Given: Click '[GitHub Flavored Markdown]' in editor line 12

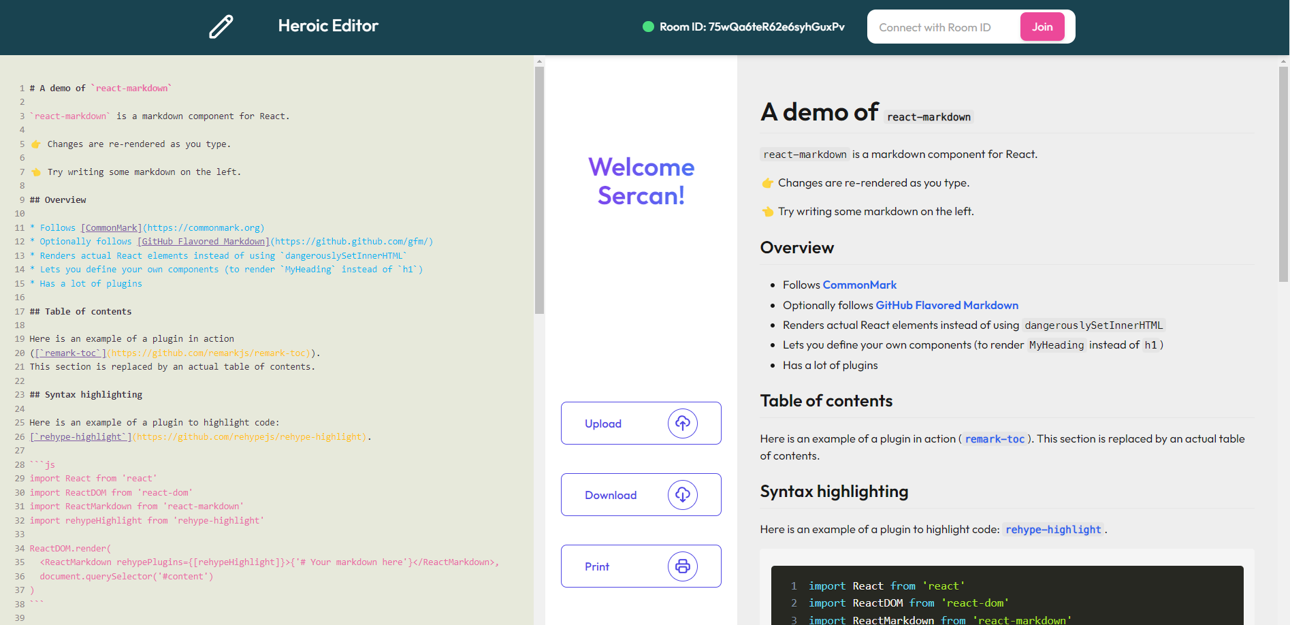Looking at the screenshot, I should tap(203, 242).
